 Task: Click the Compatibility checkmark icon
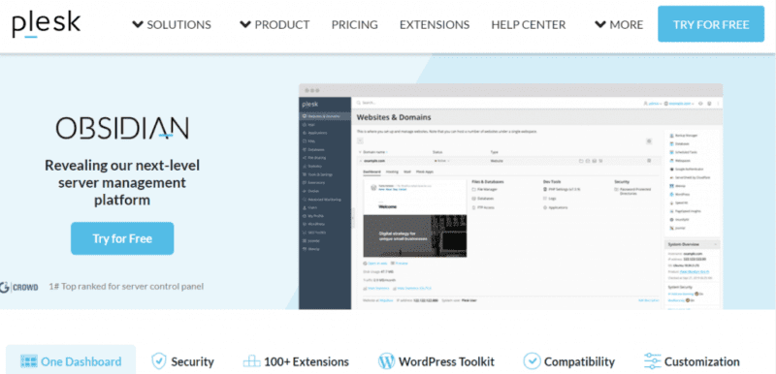(532, 361)
